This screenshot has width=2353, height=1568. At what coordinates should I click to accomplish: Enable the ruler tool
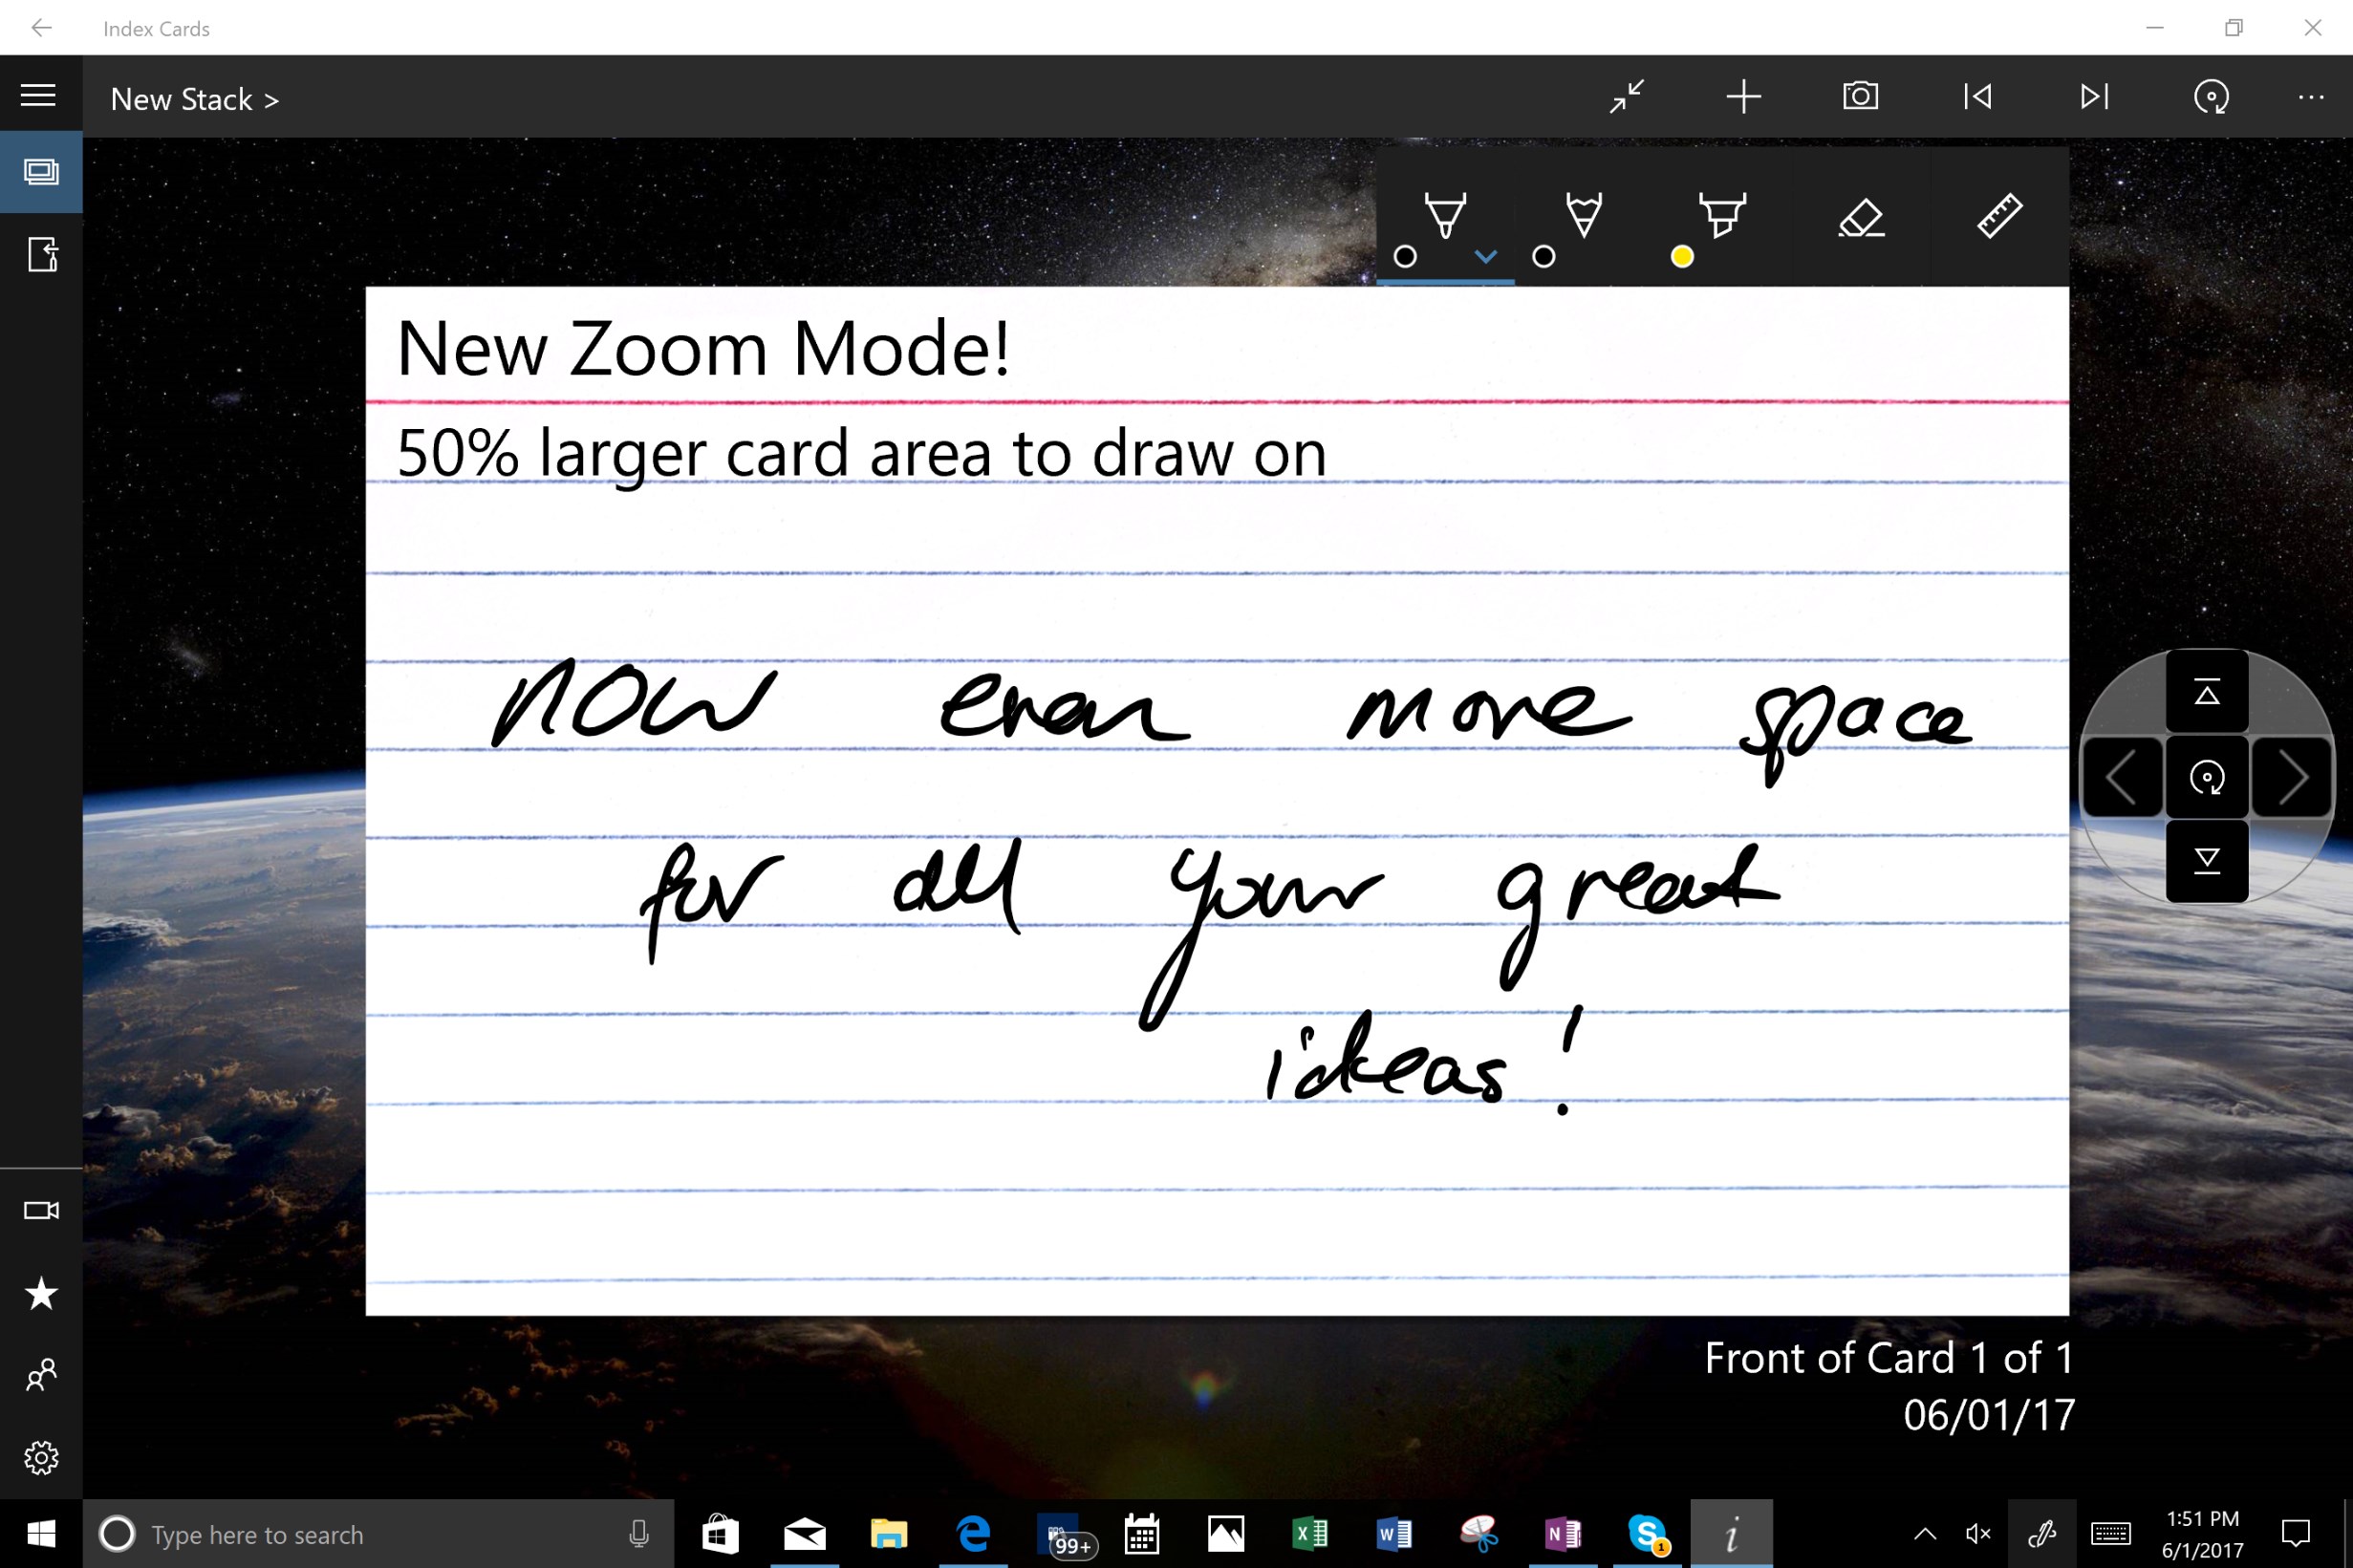tap(1997, 215)
